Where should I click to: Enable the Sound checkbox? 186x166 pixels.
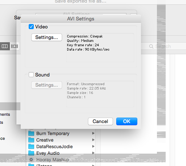coord(31,75)
